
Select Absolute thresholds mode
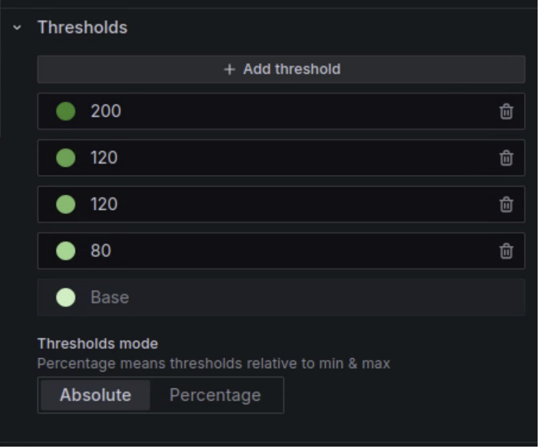(95, 395)
